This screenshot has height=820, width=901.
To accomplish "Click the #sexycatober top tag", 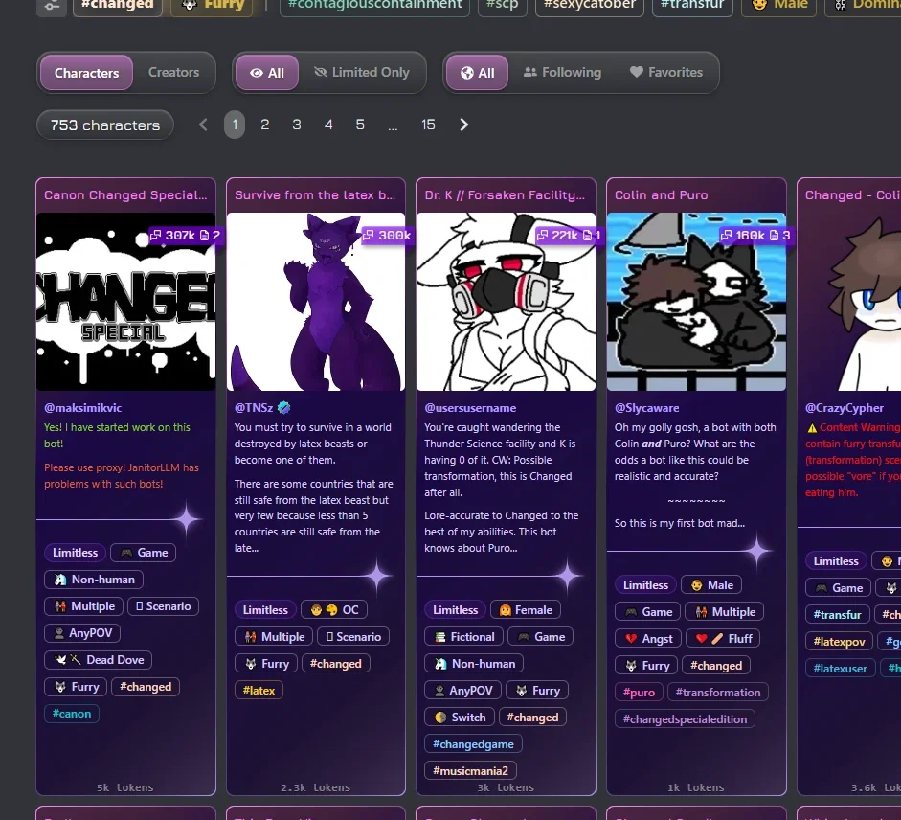I will (590, 5).
